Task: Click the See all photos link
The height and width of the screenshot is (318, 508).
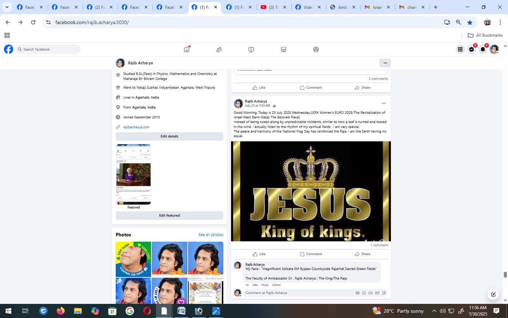Action: [x=211, y=235]
